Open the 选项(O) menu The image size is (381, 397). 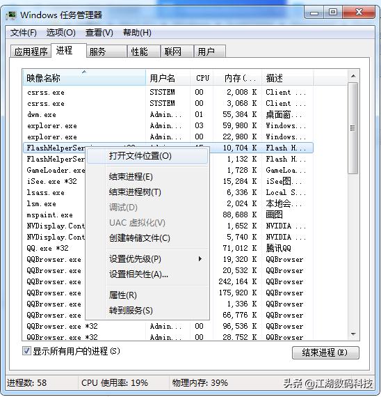[x=61, y=33]
